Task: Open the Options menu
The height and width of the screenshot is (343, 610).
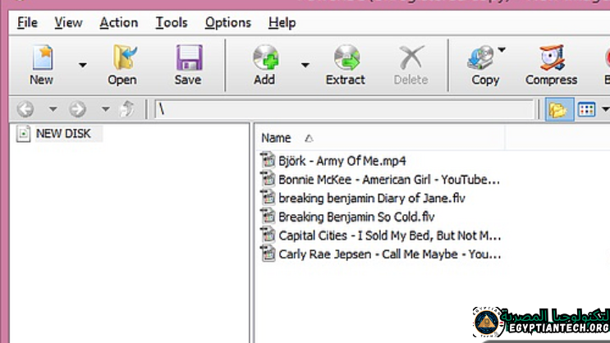Action: (228, 22)
